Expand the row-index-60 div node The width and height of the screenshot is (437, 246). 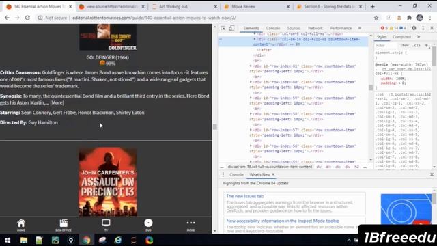(251, 82)
